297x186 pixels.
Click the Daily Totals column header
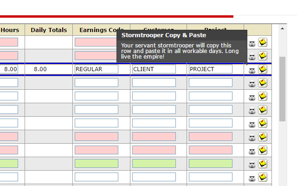click(49, 30)
